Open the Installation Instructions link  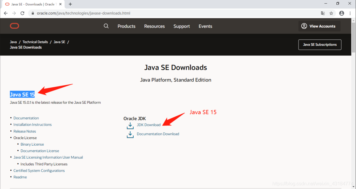[32, 125]
